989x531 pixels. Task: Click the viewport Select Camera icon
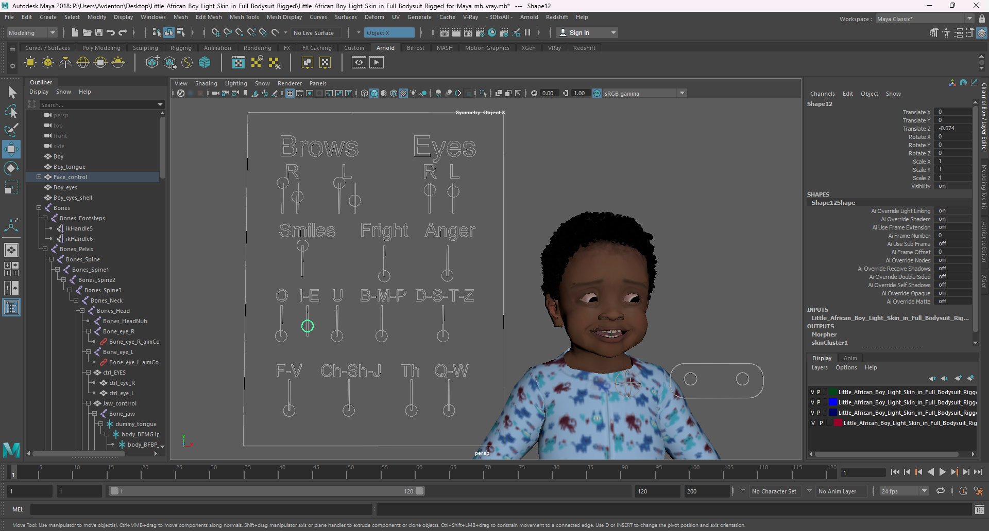pyautogui.click(x=215, y=93)
